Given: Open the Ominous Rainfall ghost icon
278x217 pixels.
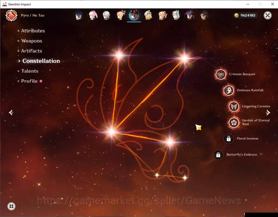Looking at the screenshot, I should (x=228, y=90).
